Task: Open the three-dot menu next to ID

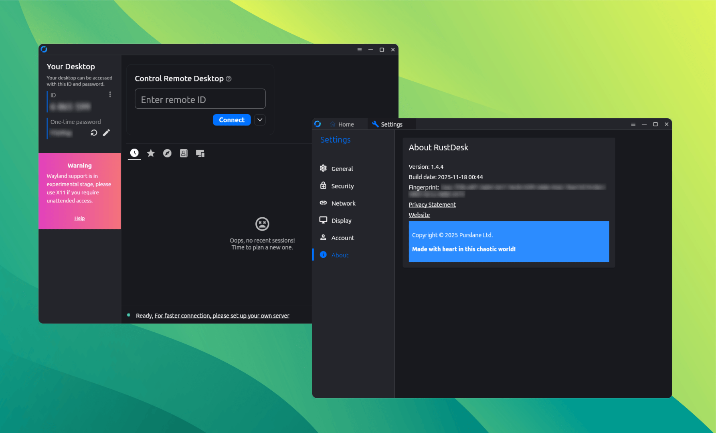Action: 110,94
